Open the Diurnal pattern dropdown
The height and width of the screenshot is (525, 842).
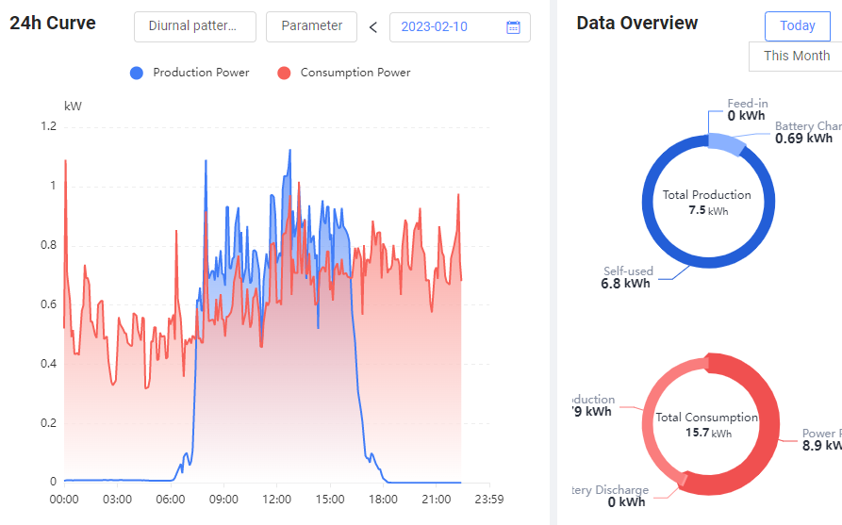[195, 26]
